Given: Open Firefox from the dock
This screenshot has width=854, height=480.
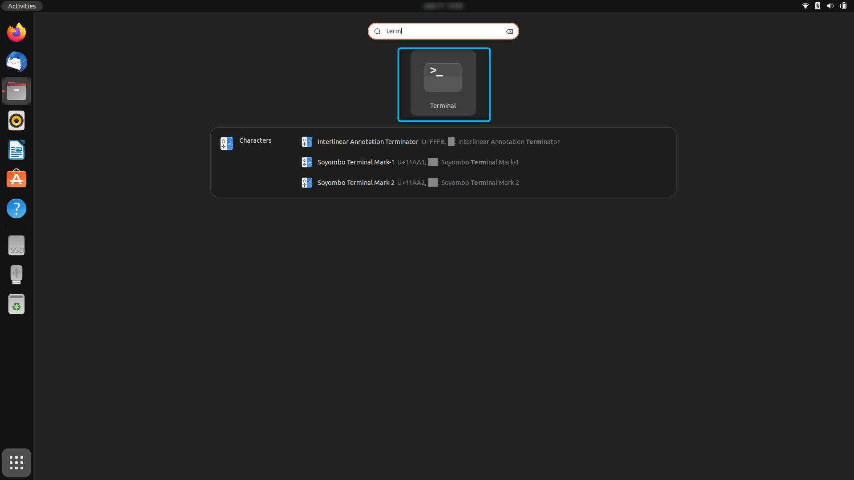Looking at the screenshot, I should [x=16, y=32].
